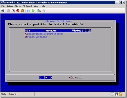
Task: Close the Virtual Machine Connection window
Action: point(123,3)
